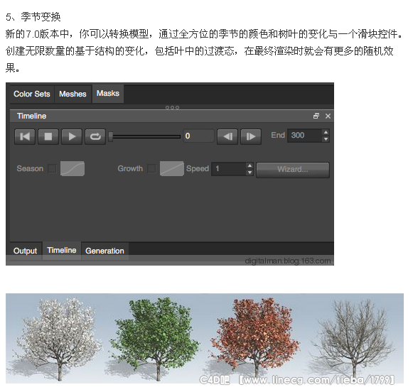The height and width of the screenshot is (392, 413).
Task: Enable the Season checkbox
Action: [52, 168]
